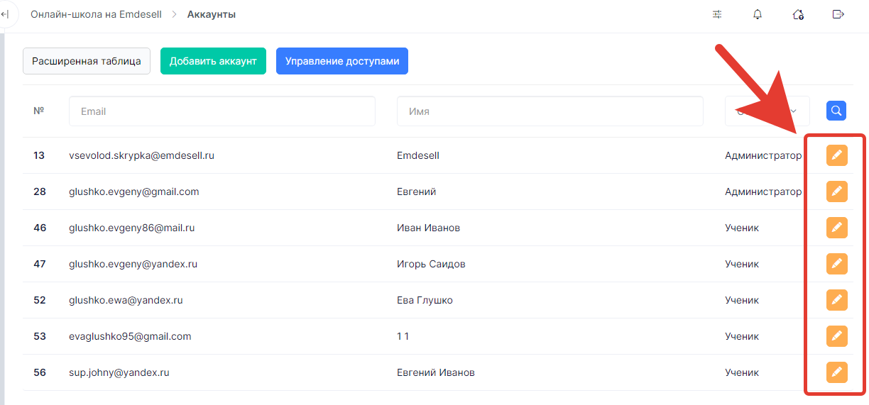Click the blue search magnifier button
This screenshot has width=869, height=405.
click(x=836, y=111)
